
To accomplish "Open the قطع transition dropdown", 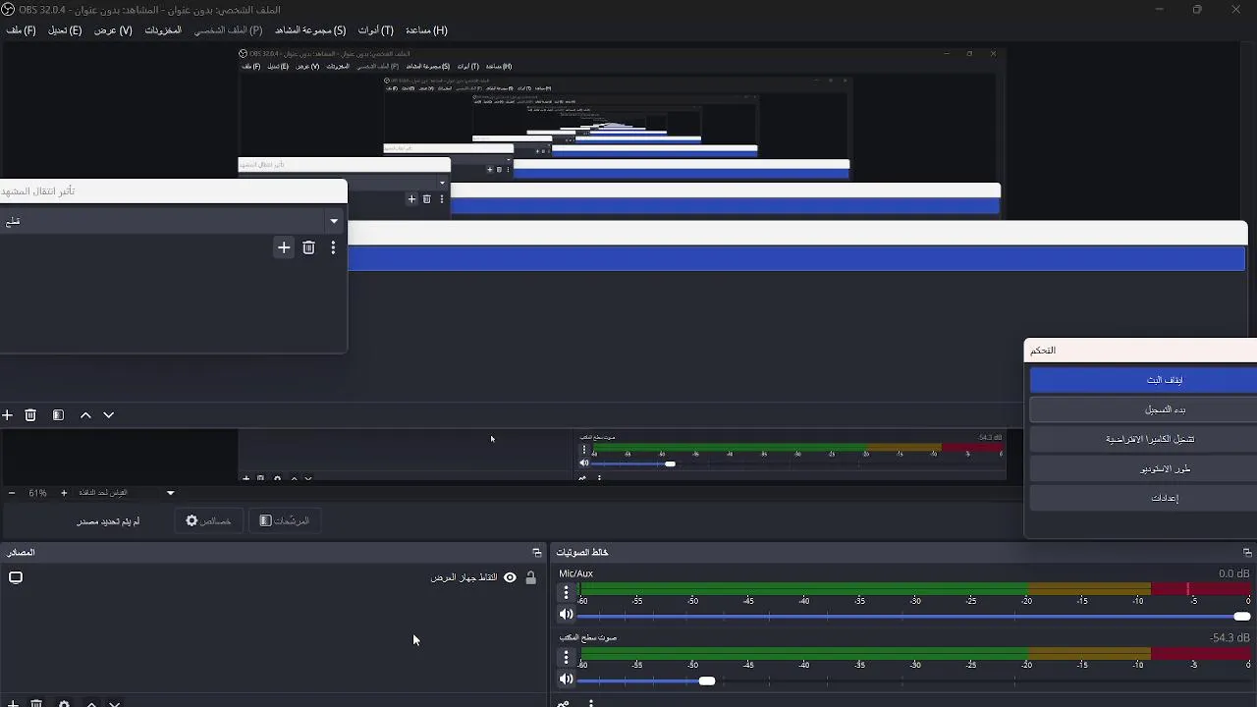I will (x=171, y=222).
